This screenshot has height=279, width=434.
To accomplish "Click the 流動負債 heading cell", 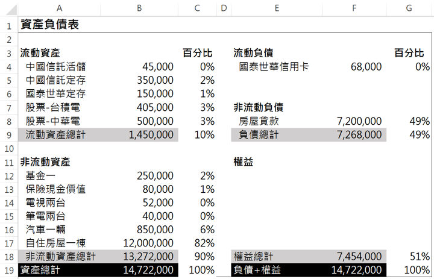I will click(x=277, y=53).
